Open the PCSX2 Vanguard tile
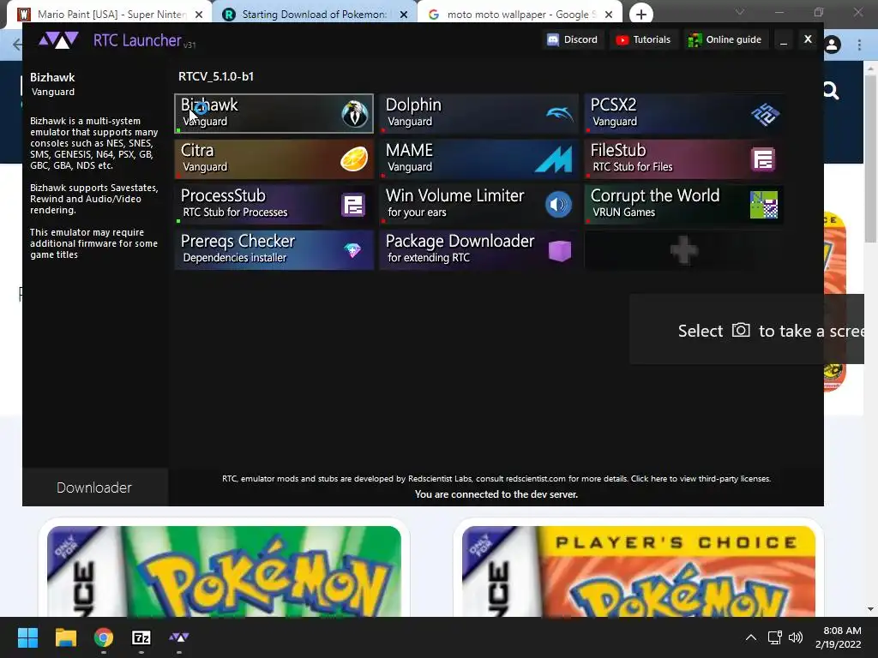 click(683, 114)
